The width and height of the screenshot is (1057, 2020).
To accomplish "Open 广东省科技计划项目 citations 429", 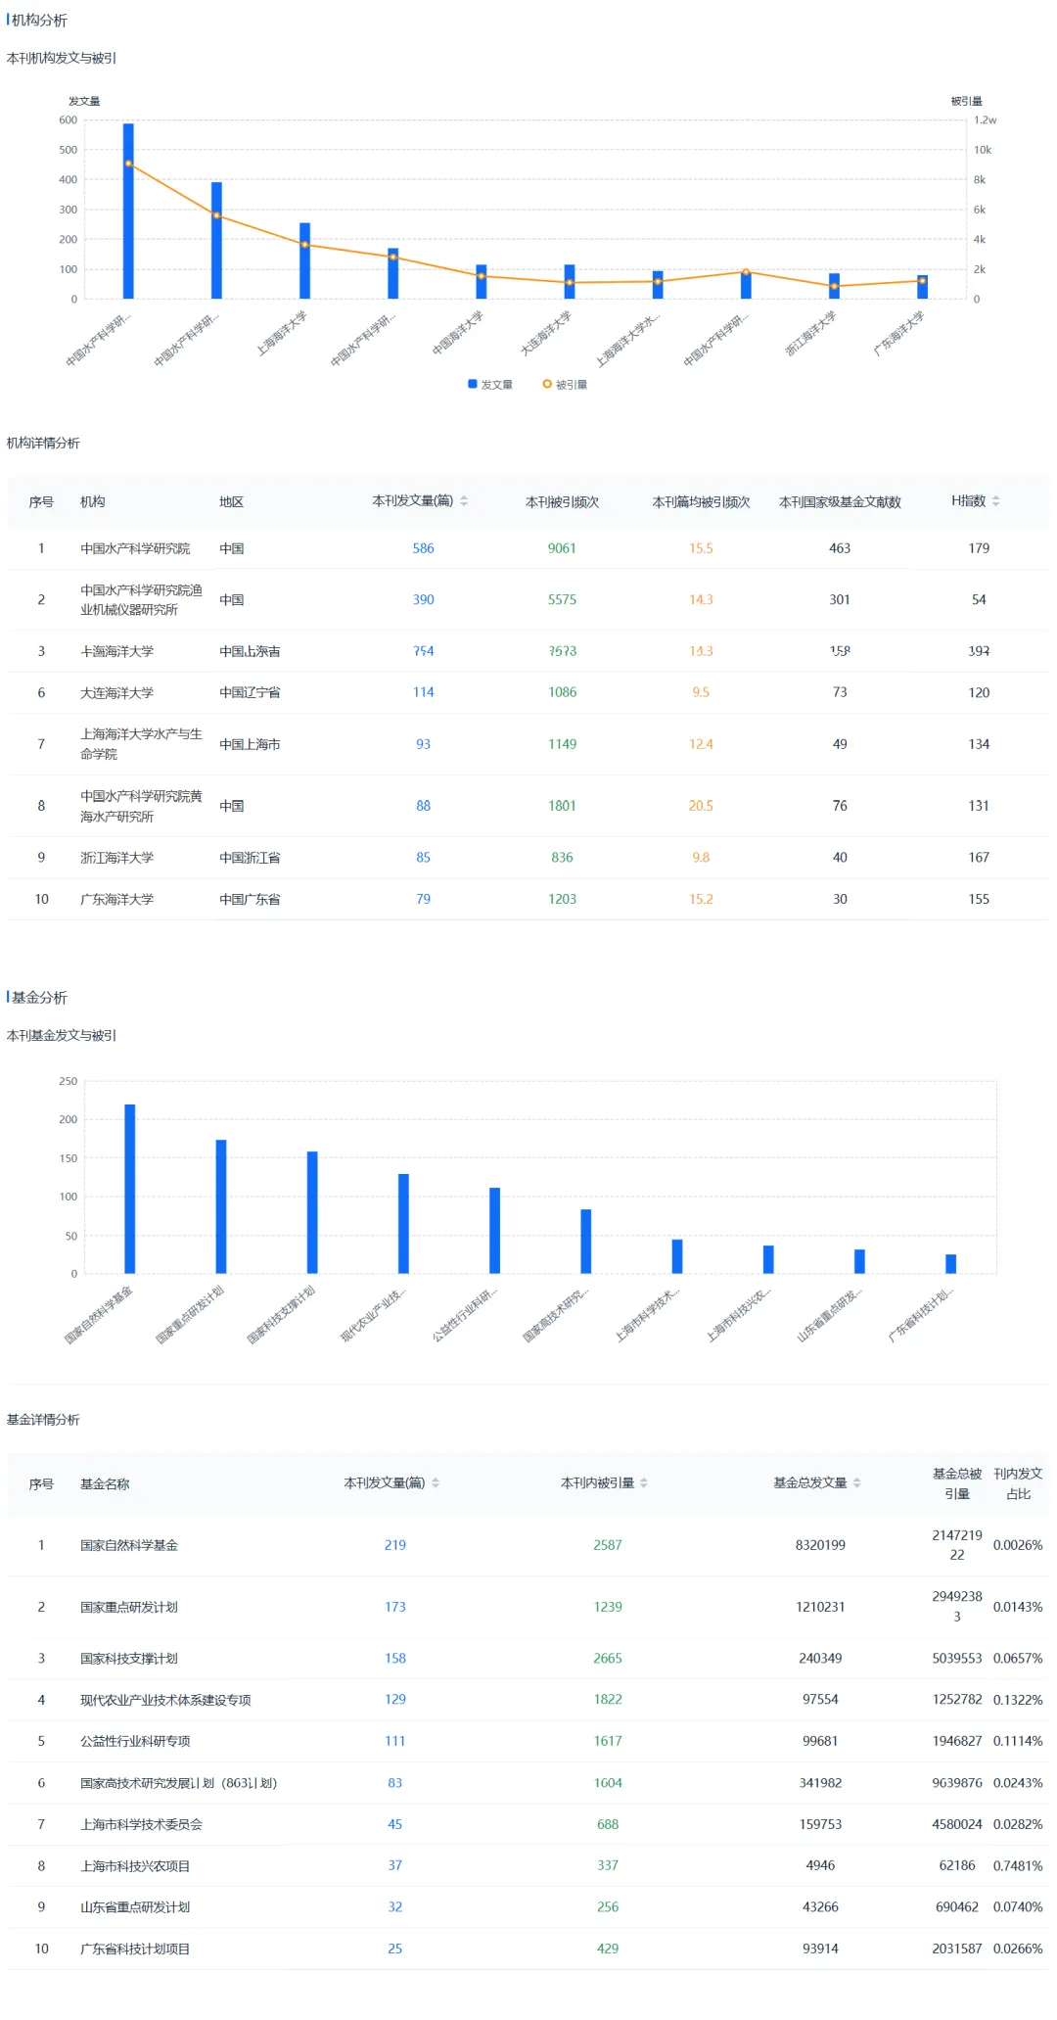I will [x=608, y=1949].
